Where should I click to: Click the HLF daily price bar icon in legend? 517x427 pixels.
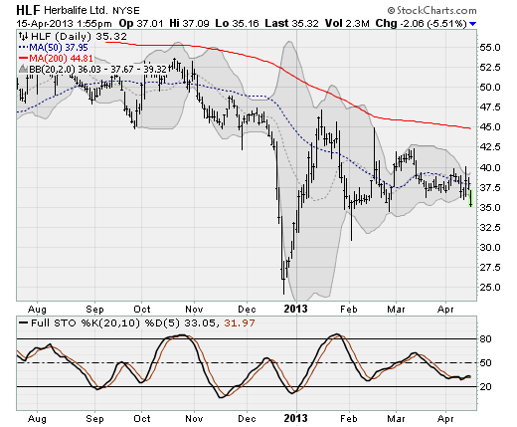pyautogui.click(x=23, y=36)
